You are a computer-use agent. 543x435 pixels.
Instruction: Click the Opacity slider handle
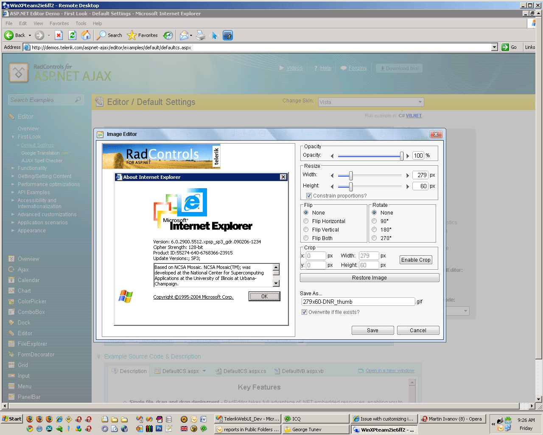(402, 156)
